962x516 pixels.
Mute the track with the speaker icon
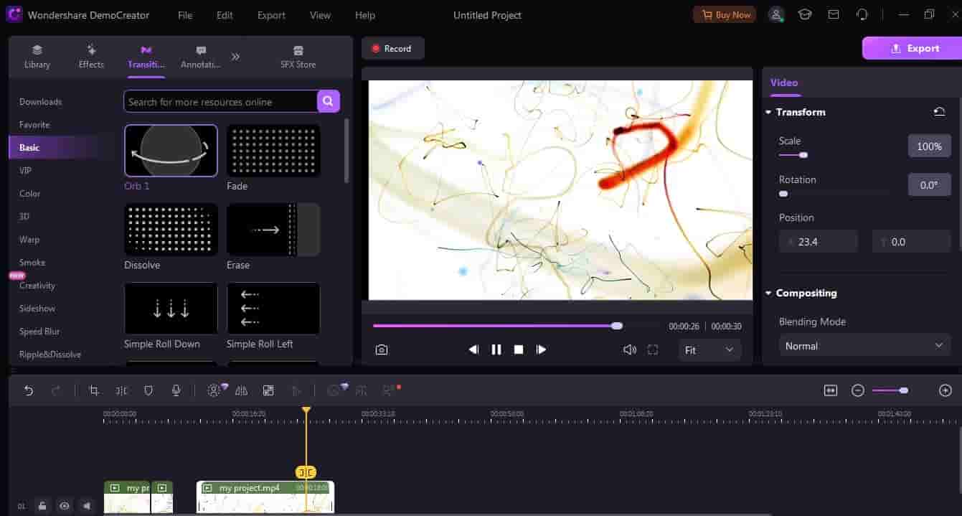(87, 506)
